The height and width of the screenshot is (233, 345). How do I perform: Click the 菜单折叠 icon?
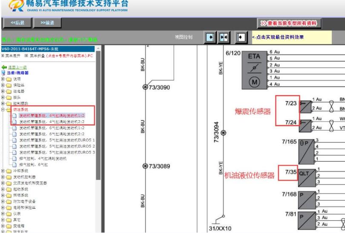click(x=26, y=56)
